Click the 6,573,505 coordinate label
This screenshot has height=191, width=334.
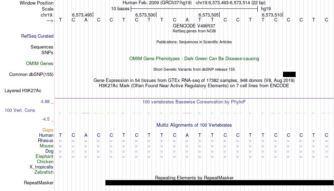(208, 15)
